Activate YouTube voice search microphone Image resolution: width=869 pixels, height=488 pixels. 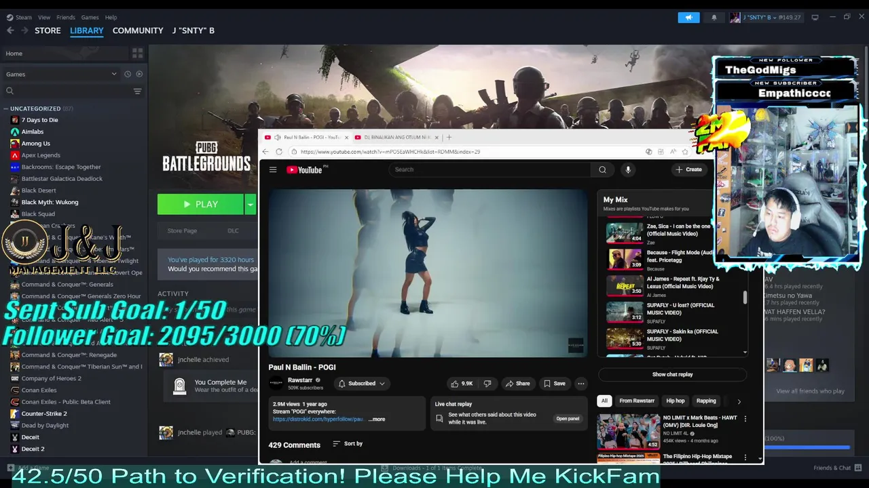point(628,169)
